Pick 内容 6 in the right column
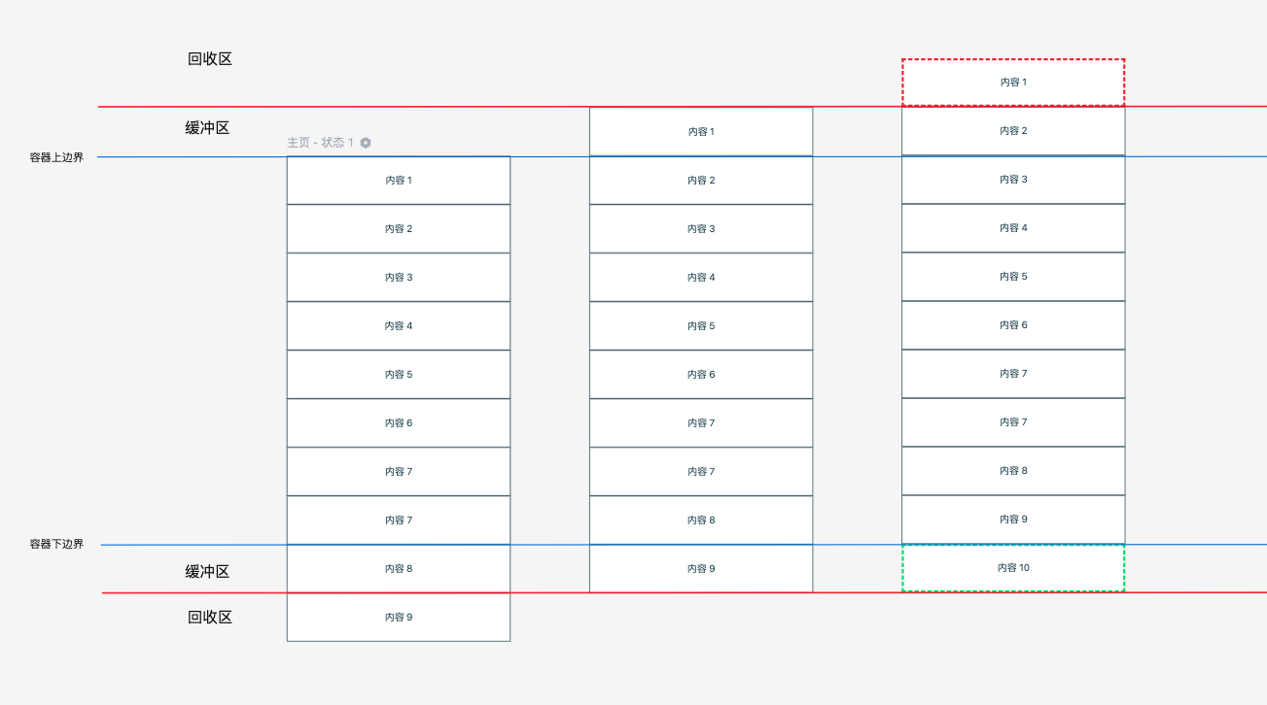The image size is (1267, 705). (x=1013, y=325)
